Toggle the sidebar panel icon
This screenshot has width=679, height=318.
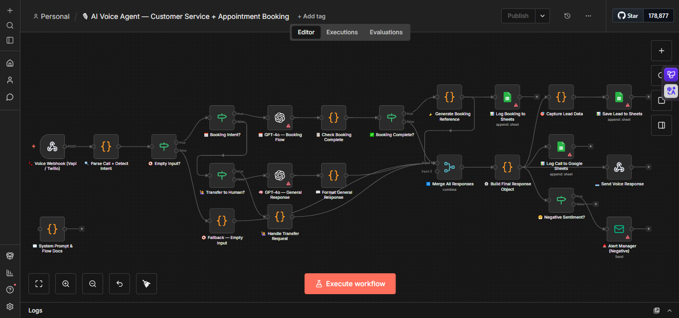(10, 40)
